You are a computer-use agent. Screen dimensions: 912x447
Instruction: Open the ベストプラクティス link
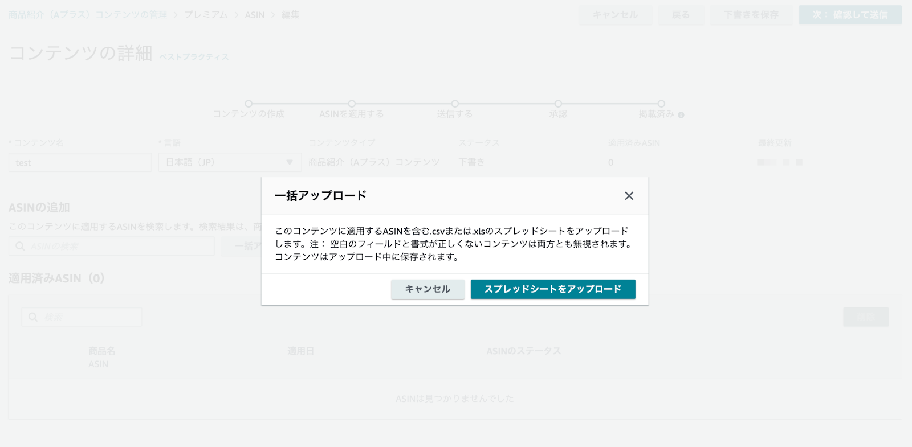(x=194, y=57)
